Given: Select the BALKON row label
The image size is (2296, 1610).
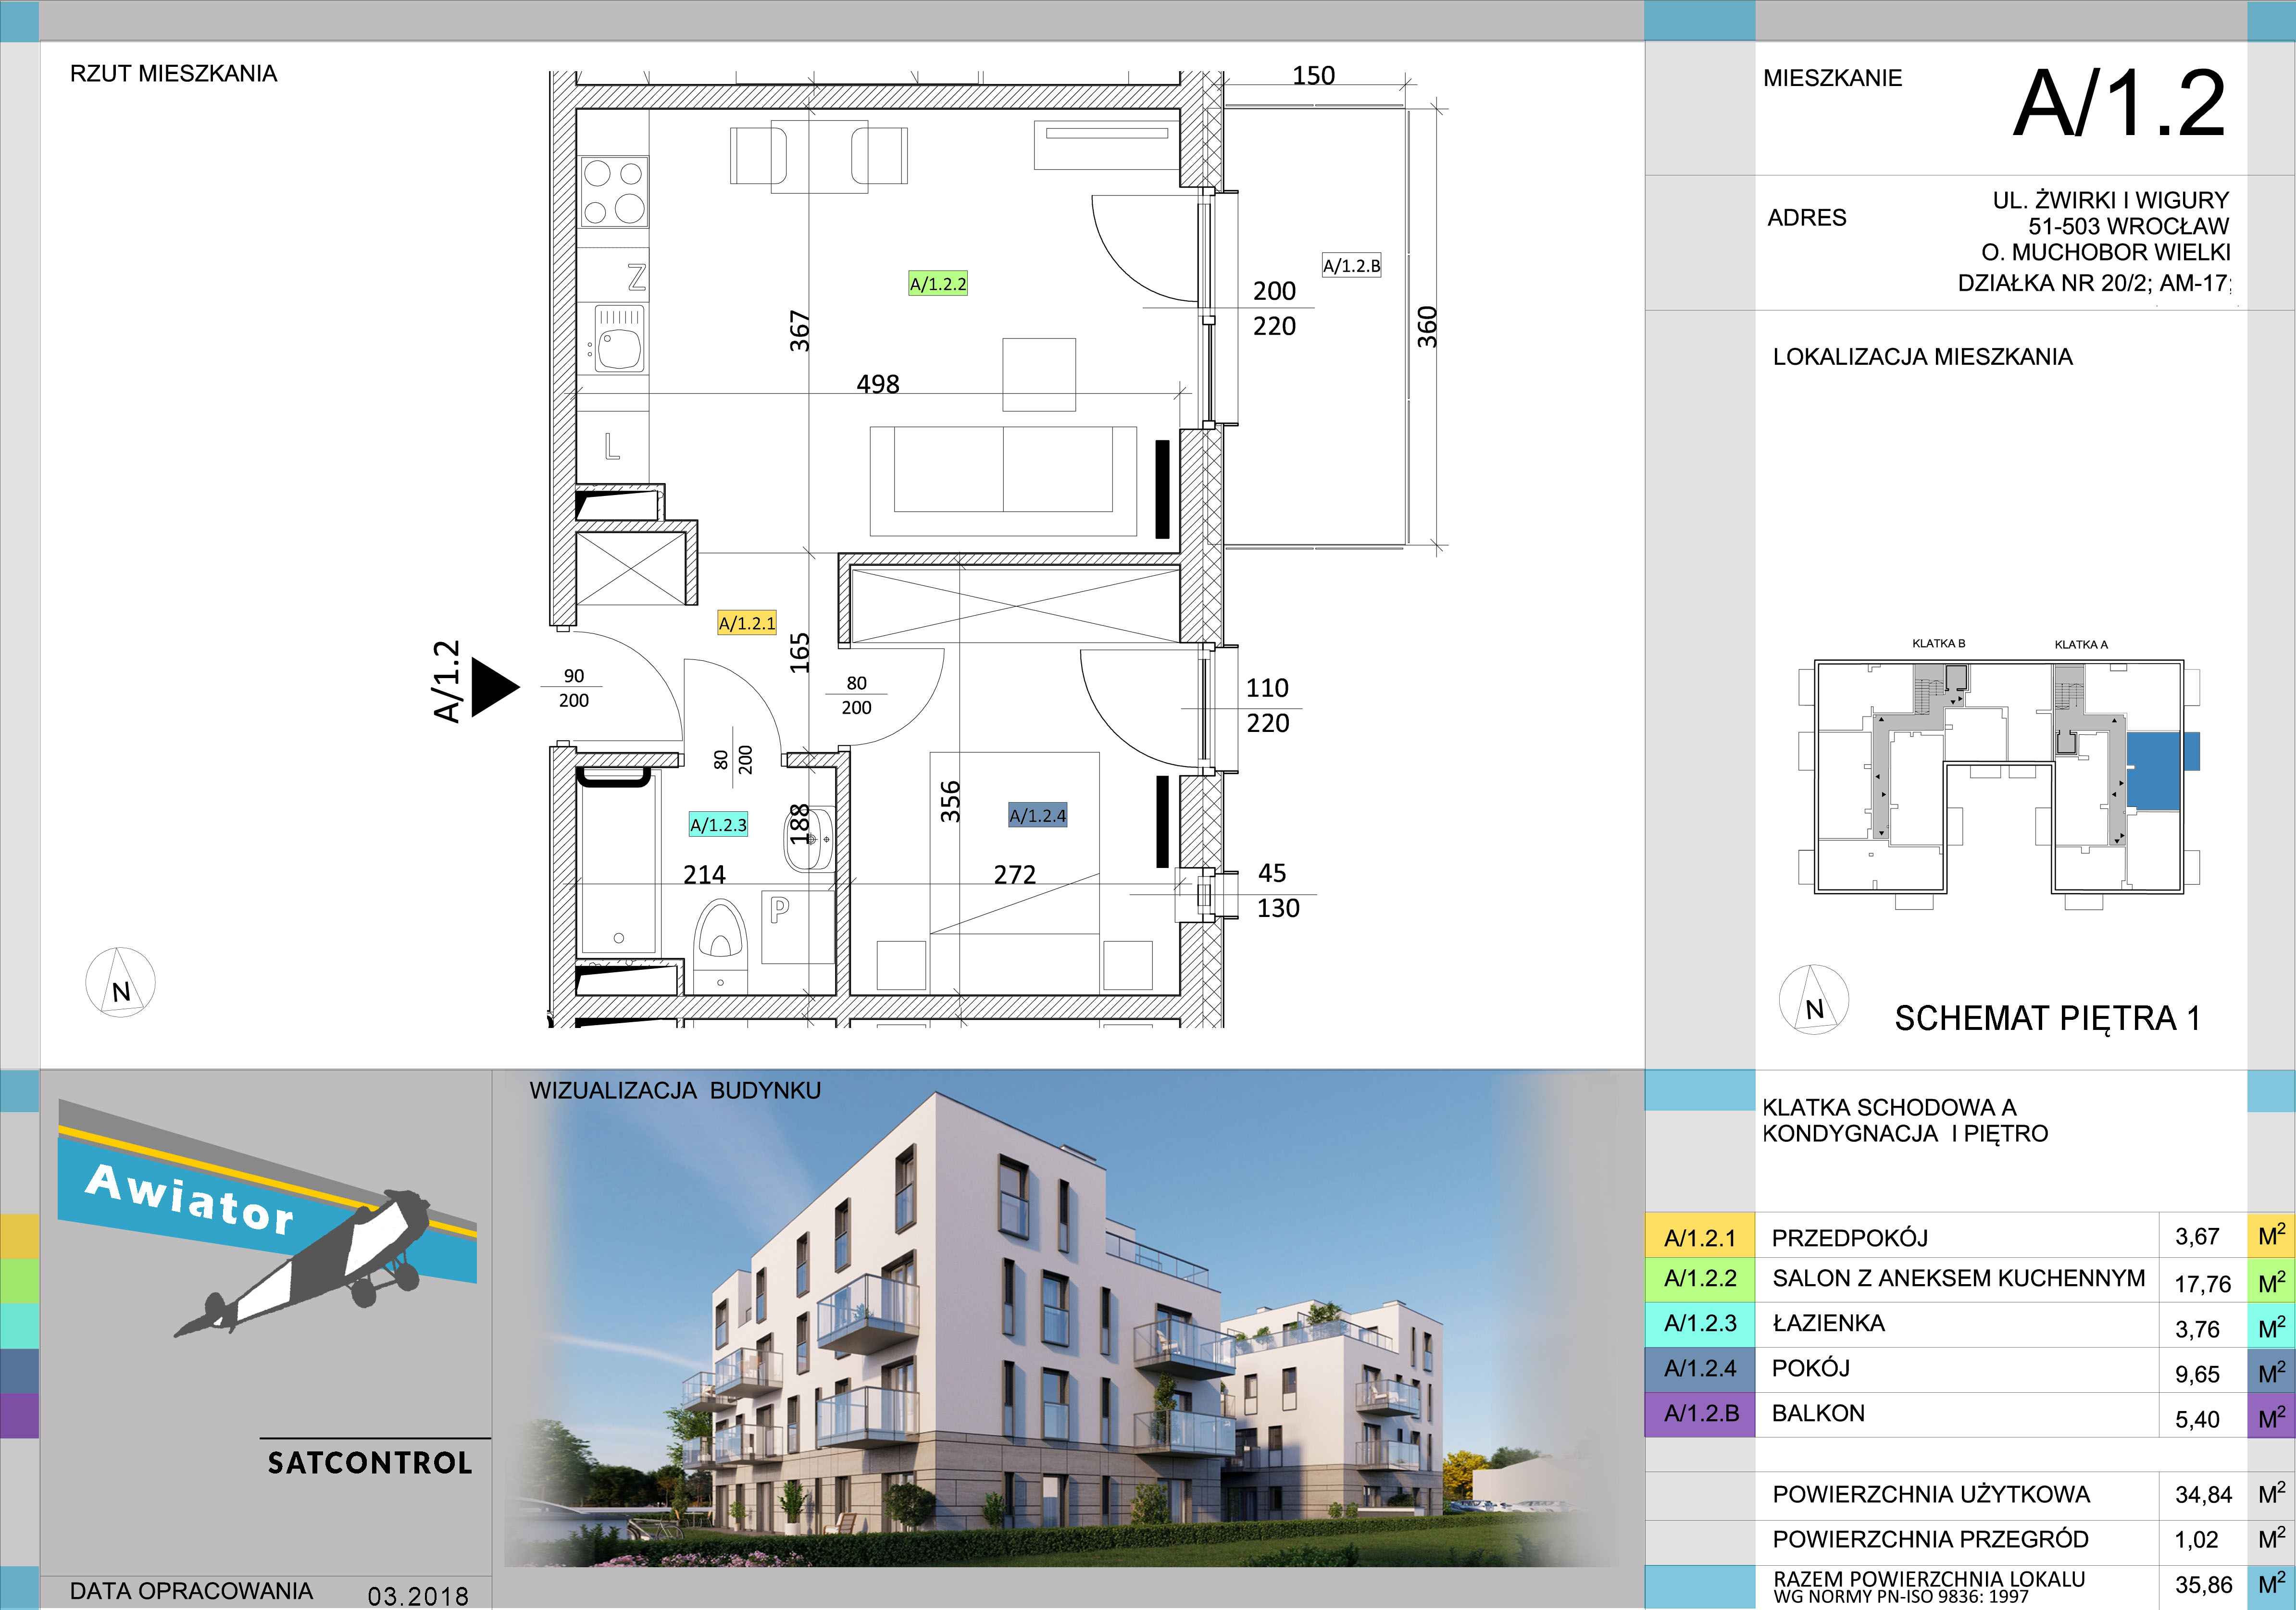Looking at the screenshot, I should (x=1818, y=1413).
